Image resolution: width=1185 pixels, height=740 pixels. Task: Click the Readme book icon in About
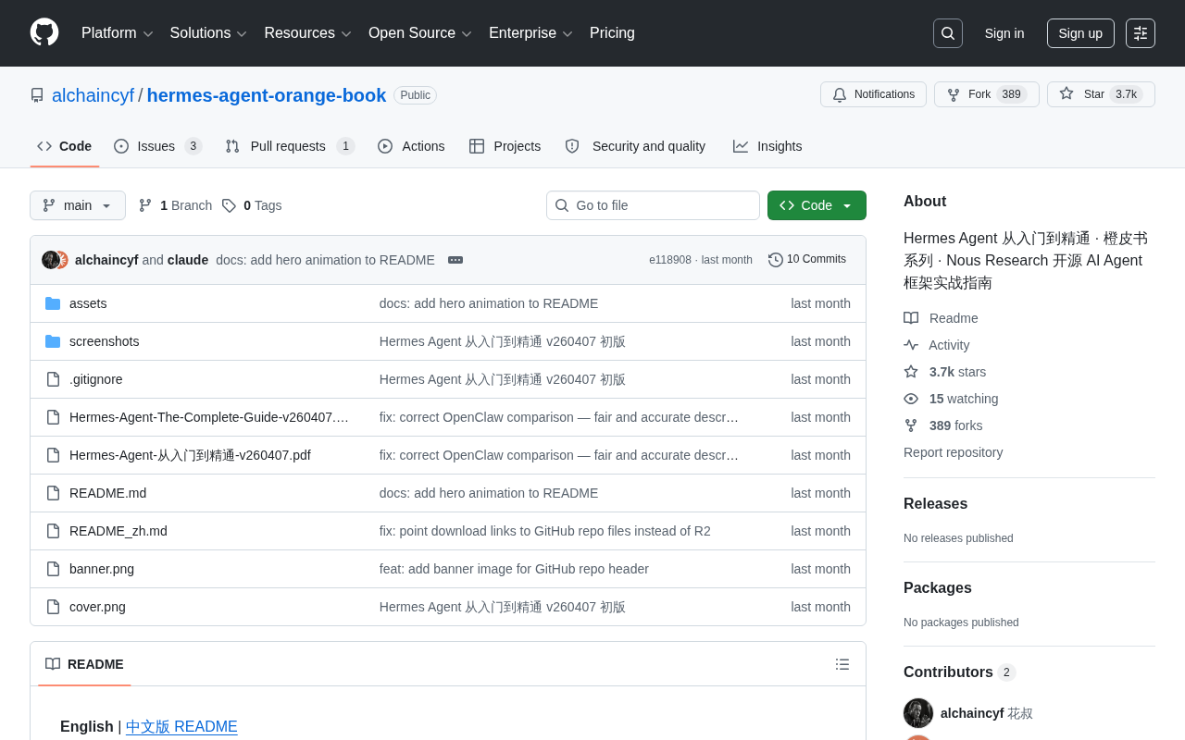[x=911, y=318]
